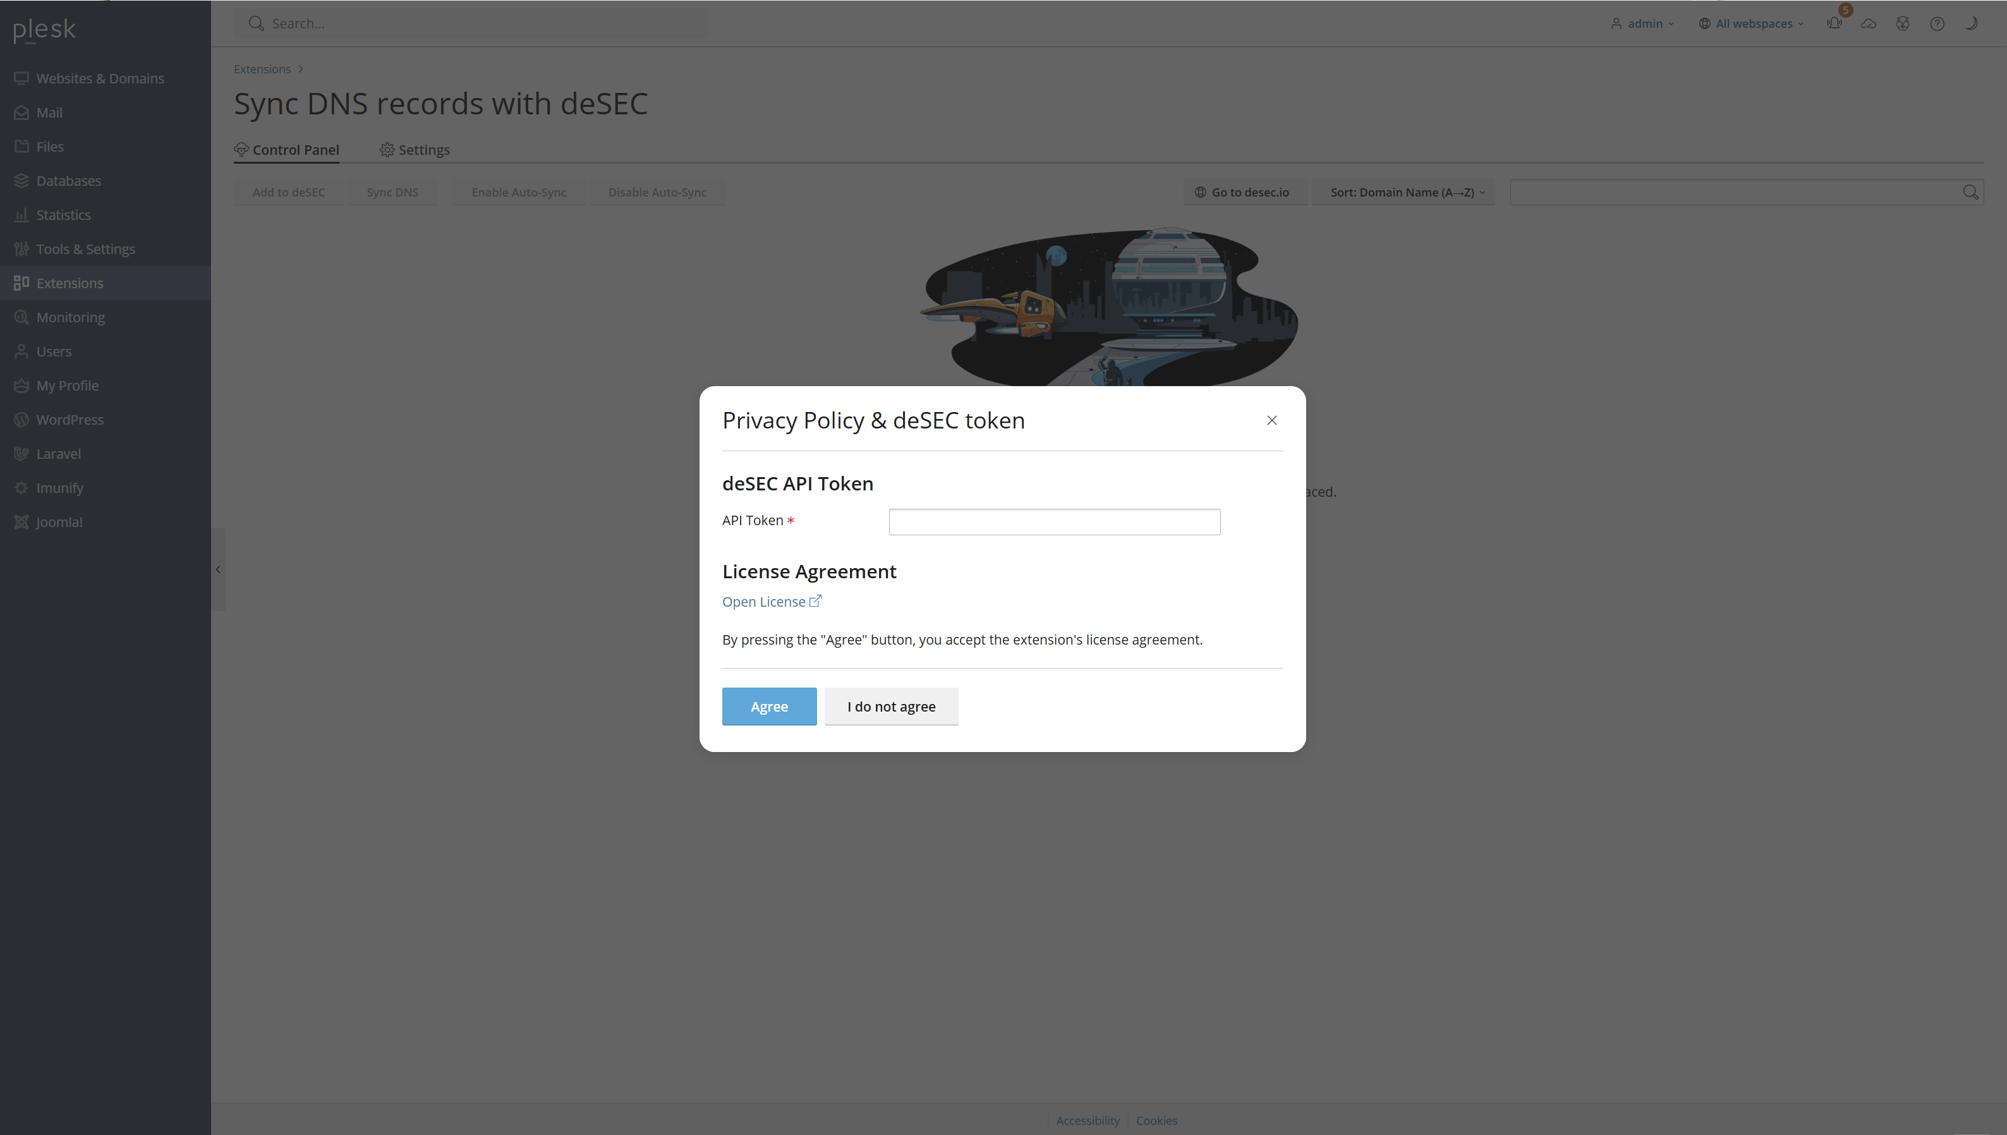
Task: Open the Databases section
Action: click(x=69, y=180)
